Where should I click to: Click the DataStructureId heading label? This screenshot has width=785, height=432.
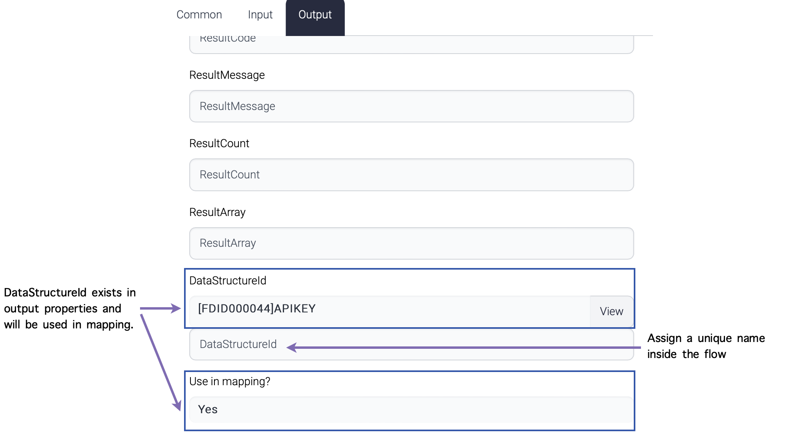[x=228, y=281]
